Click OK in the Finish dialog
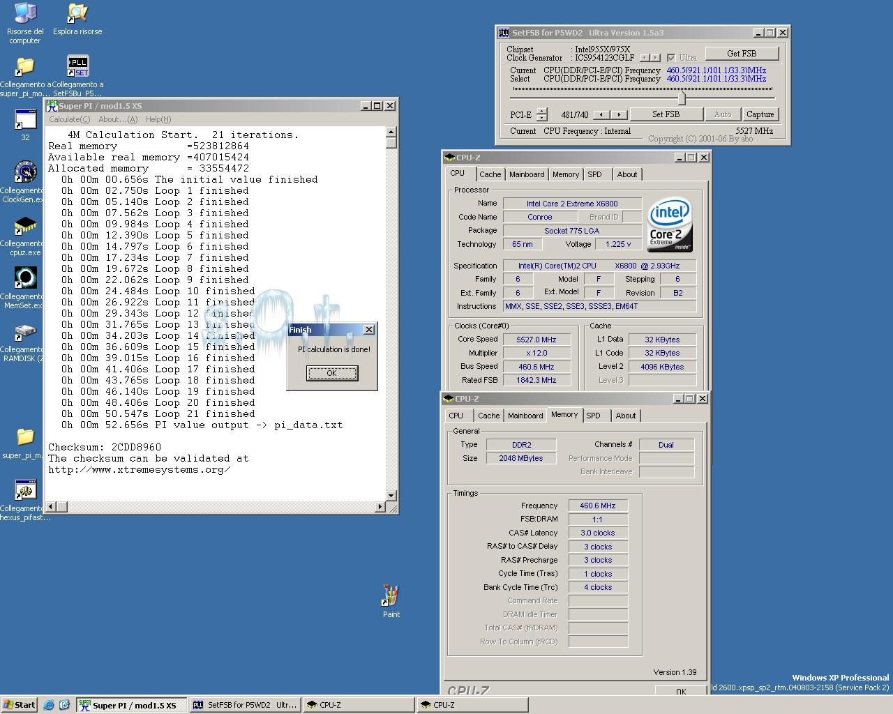 [332, 373]
